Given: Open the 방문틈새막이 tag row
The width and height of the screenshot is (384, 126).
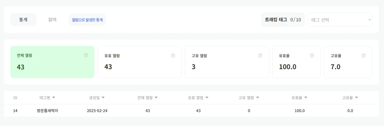Looking at the screenshot, I should click(189, 110).
